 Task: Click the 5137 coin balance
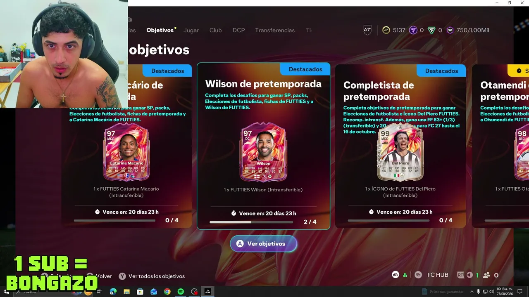tap(399, 30)
